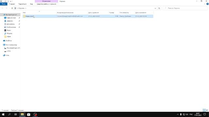Open the yellow folder under Музыка in sidebar

pyautogui.click(x=9, y=36)
